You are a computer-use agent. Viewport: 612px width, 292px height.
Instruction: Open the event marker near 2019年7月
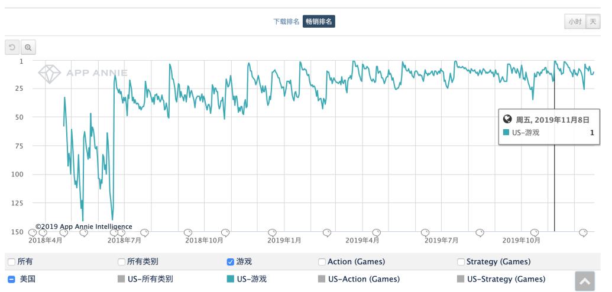424,232
